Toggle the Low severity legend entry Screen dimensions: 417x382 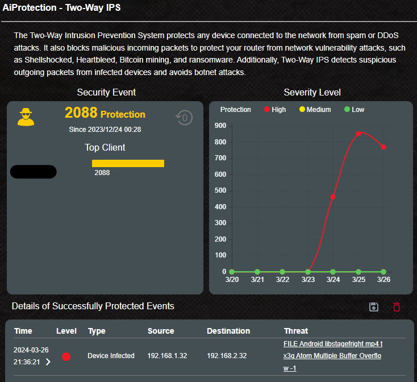pyautogui.click(x=355, y=110)
